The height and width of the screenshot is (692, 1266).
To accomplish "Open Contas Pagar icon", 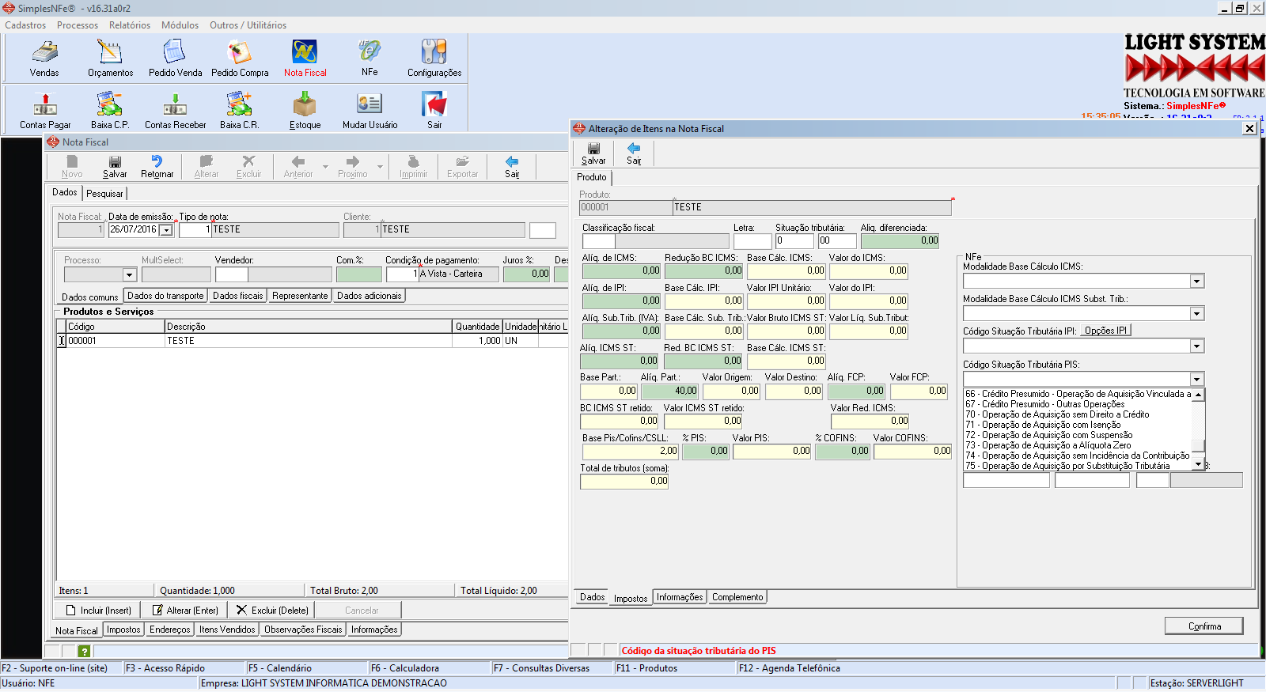I will pyautogui.click(x=45, y=111).
